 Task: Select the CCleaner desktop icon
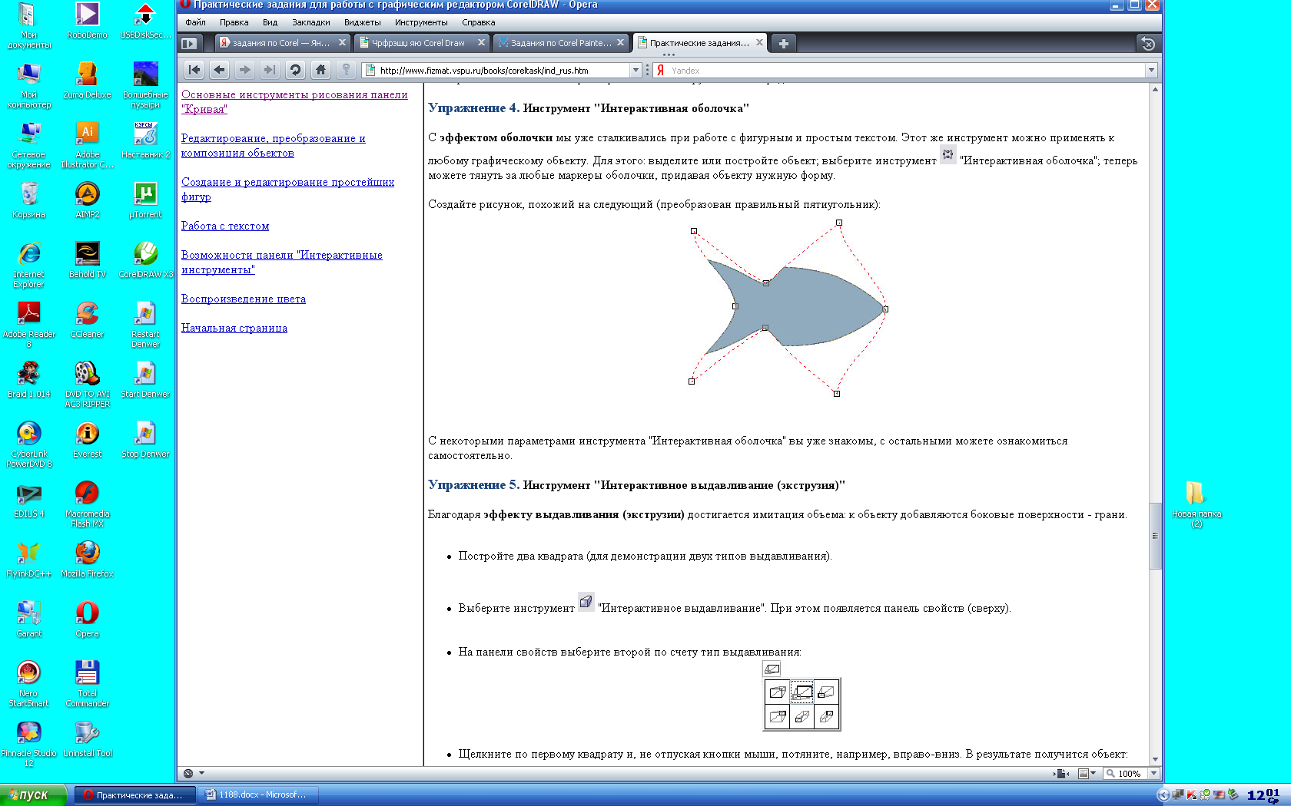tap(87, 319)
